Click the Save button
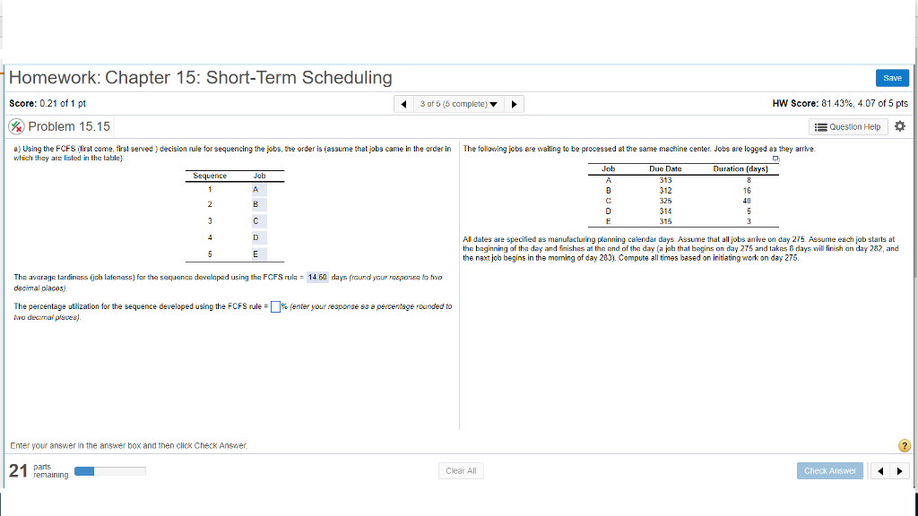The height and width of the screenshot is (516, 918). point(892,78)
